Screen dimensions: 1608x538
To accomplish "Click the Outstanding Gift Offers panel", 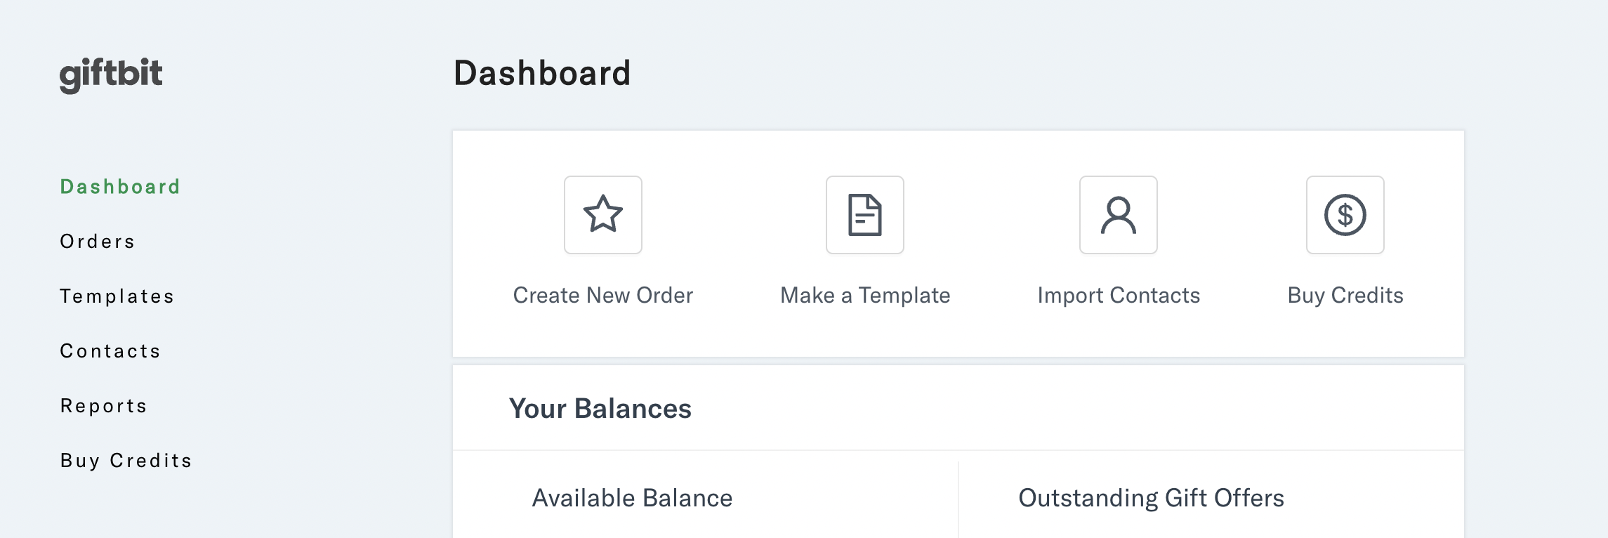I will 1149,497.
